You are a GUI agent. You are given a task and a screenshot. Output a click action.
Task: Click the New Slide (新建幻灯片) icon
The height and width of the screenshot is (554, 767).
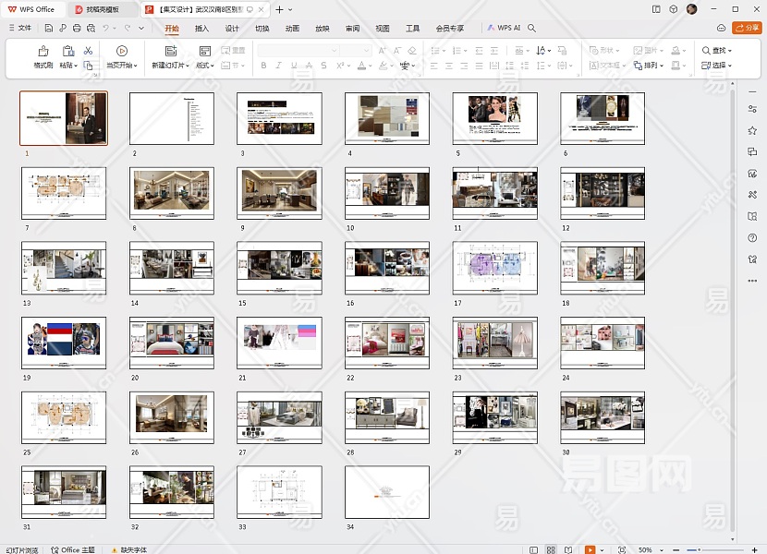click(x=170, y=51)
